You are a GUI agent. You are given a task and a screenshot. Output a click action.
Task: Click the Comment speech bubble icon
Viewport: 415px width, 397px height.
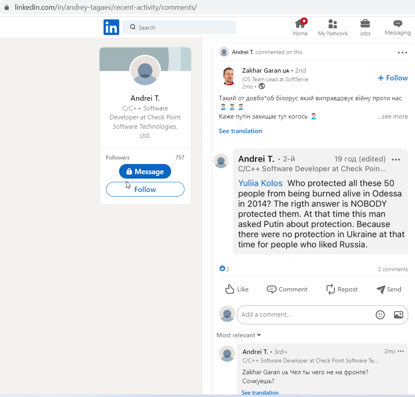pos(271,289)
